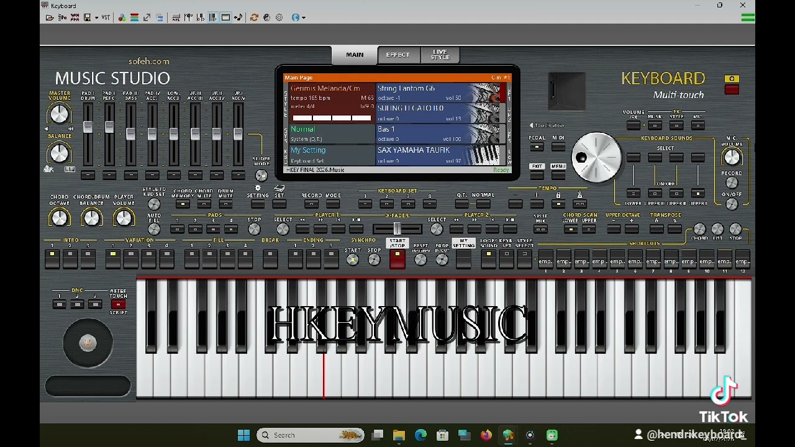Open File Explorer from the taskbar

point(399,435)
